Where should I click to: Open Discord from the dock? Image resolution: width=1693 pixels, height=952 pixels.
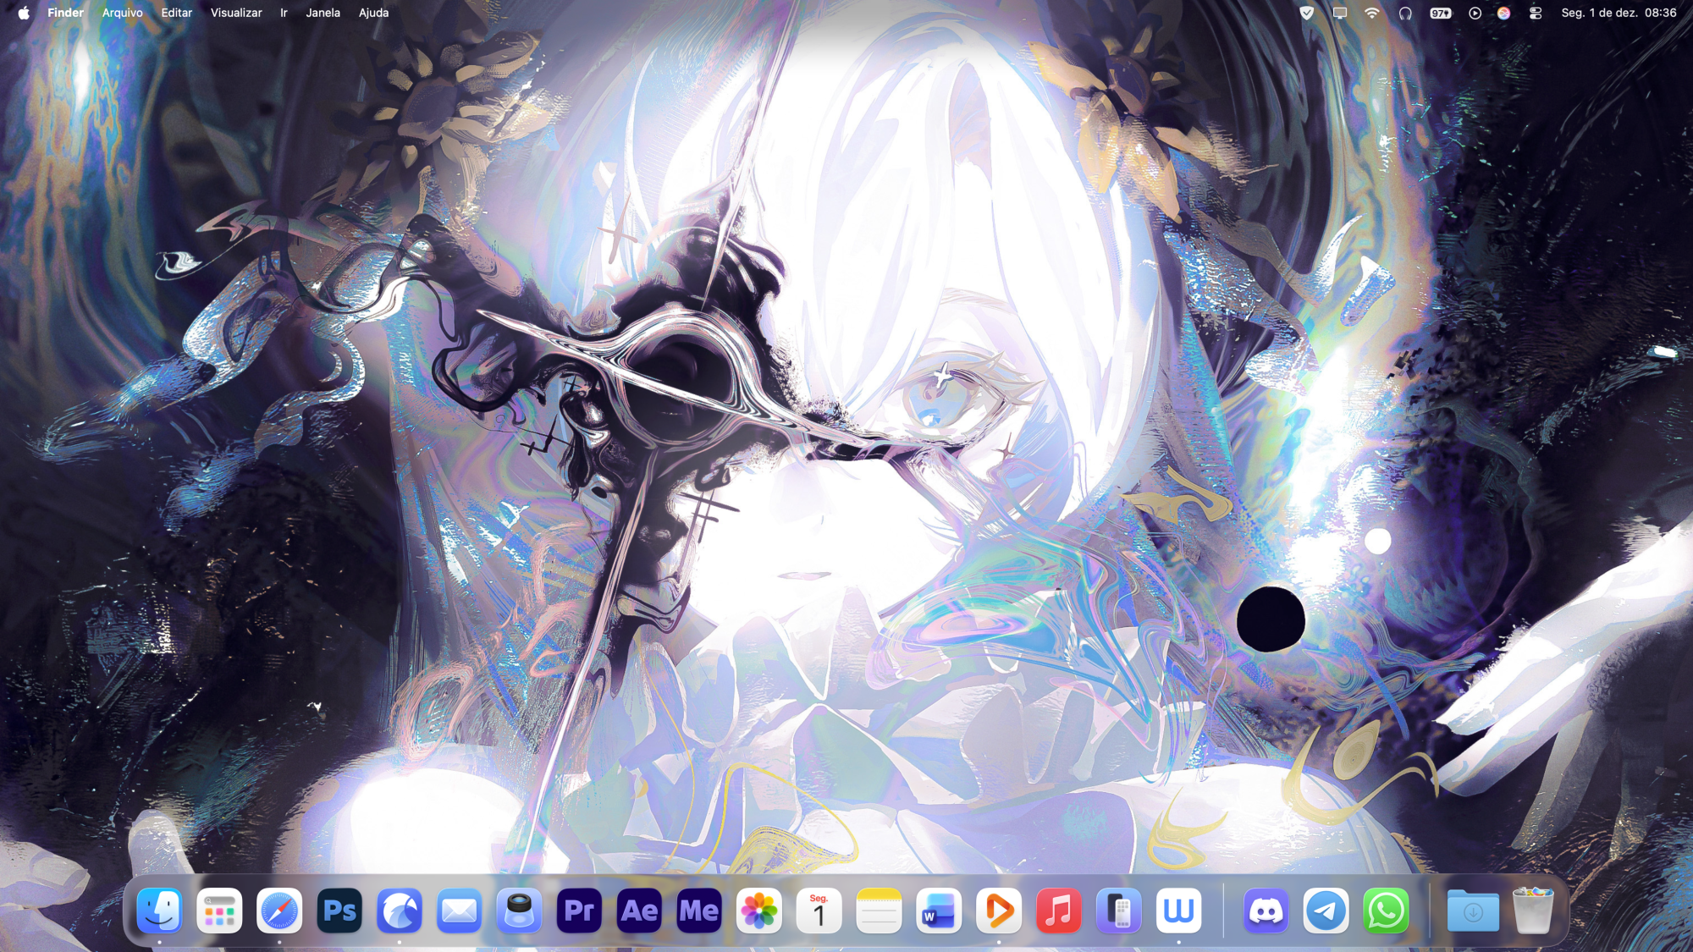(1266, 911)
